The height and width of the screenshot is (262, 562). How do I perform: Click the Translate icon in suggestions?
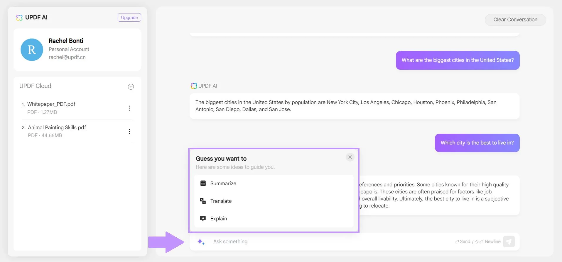[x=203, y=201]
